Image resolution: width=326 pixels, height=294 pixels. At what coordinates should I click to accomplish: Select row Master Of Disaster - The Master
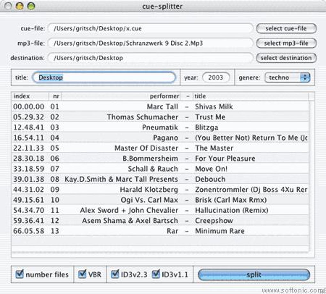tap(160, 148)
